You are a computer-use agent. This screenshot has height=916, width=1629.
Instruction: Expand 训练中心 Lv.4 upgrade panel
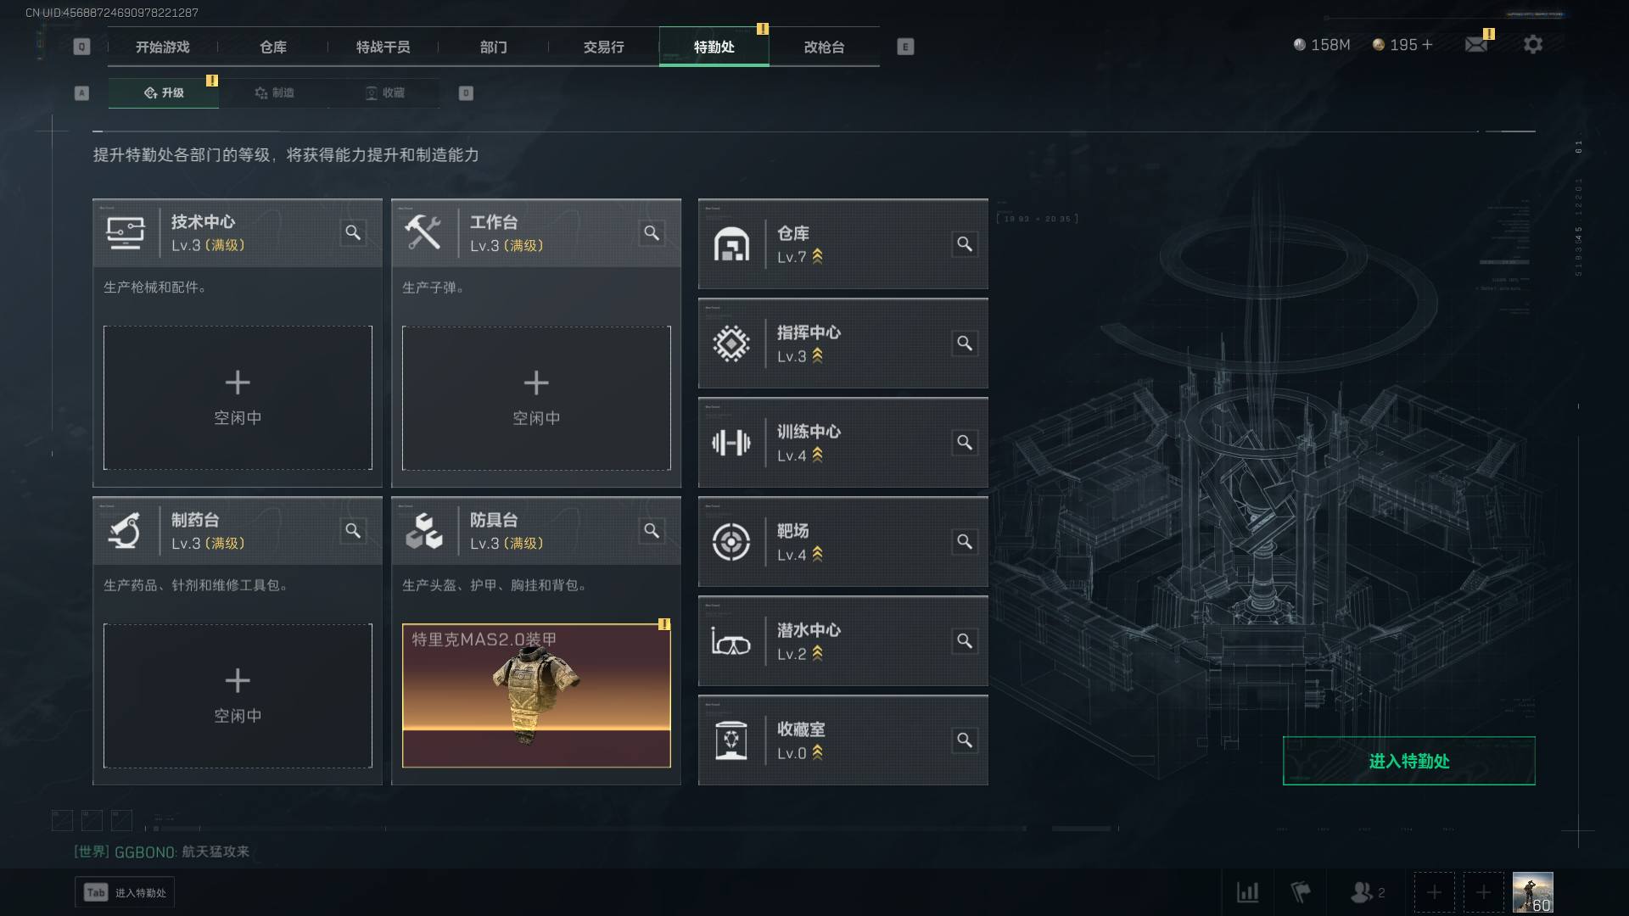pos(842,443)
